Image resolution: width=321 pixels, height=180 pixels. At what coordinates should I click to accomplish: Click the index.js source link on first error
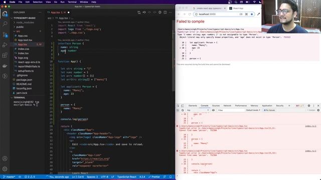click(x=310, y=126)
